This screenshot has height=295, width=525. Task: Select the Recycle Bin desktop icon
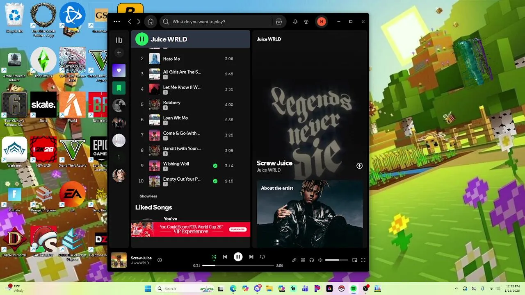click(x=14, y=18)
